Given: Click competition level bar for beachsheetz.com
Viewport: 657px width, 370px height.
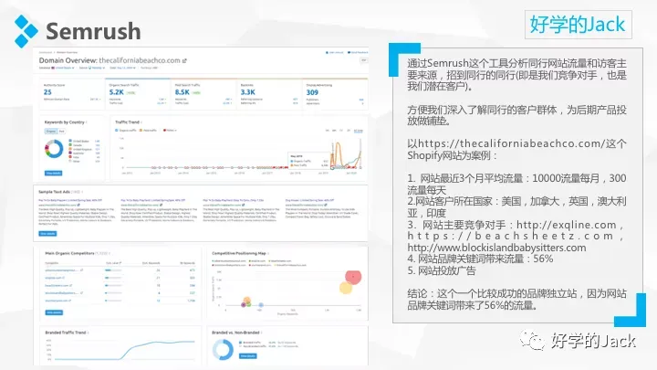Looking at the screenshot, I should pos(113,285).
